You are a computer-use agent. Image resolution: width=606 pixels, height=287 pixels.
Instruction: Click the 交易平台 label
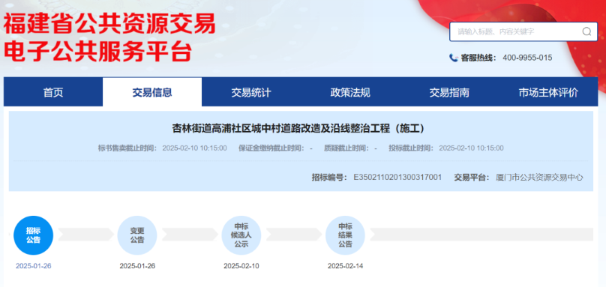pyautogui.click(x=472, y=178)
